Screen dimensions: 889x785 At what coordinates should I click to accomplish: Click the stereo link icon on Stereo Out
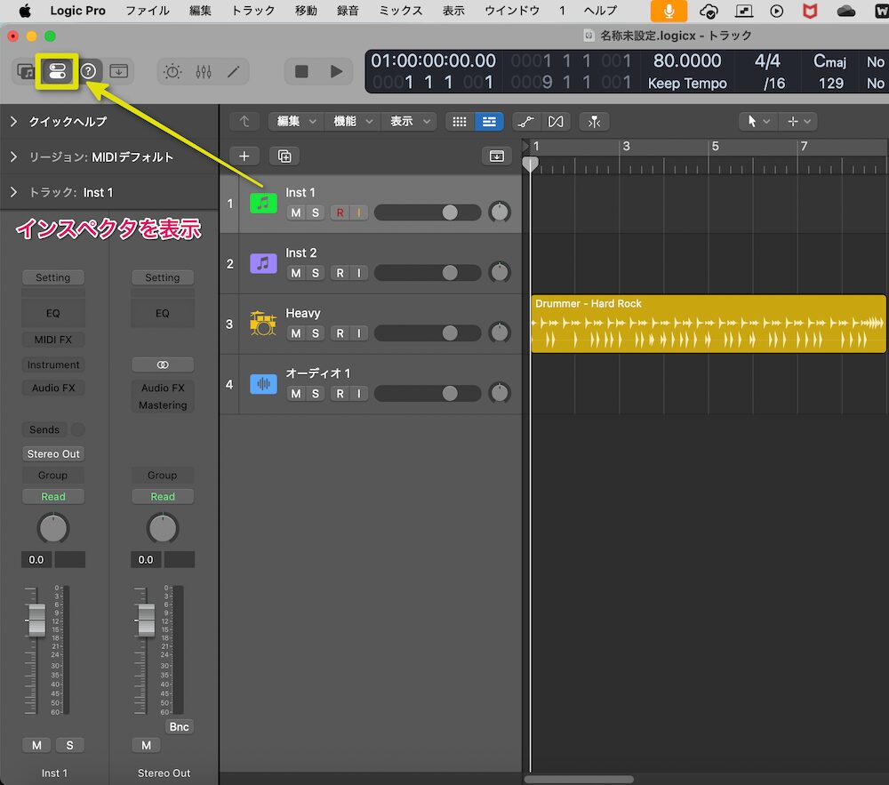[x=163, y=364]
